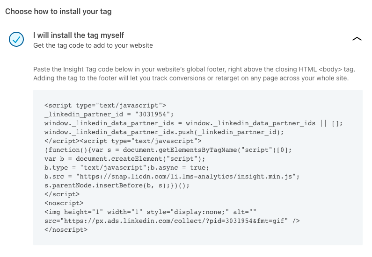The height and width of the screenshot is (257, 372).
Task: Click the Insight Tag instruction paragraph
Action: click(194, 74)
